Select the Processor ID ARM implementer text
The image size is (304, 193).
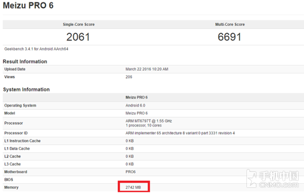point(180,133)
